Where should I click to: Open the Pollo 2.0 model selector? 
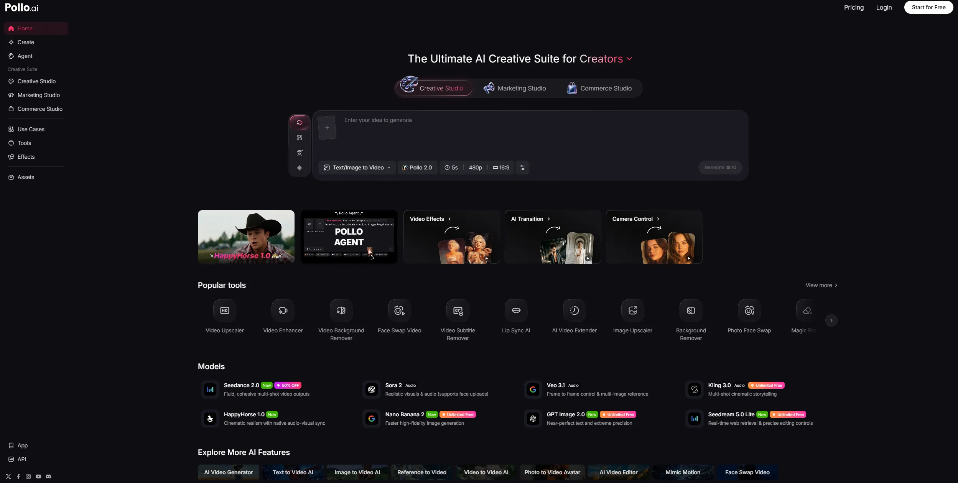click(x=417, y=168)
